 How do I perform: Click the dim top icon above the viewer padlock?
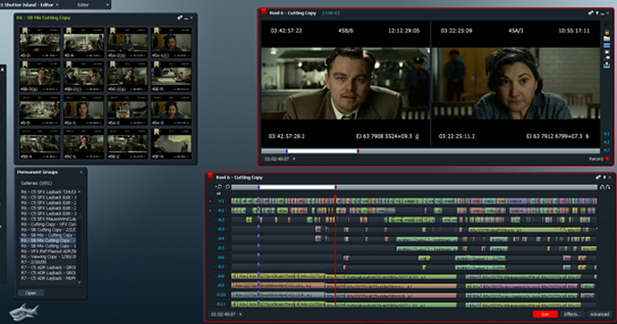click(x=607, y=25)
